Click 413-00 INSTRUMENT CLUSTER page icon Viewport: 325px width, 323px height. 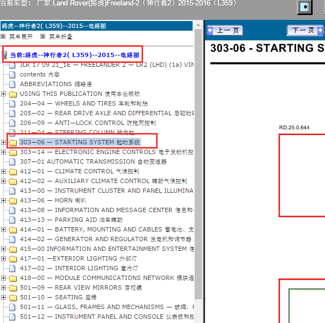tap(12, 191)
